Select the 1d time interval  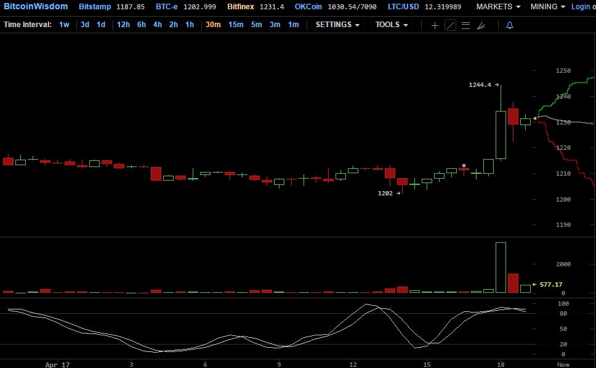(x=101, y=25)
